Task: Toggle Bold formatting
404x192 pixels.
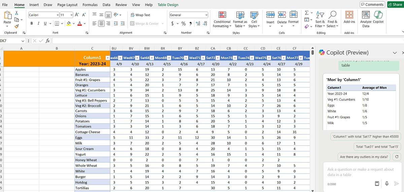Action: click(32, 24)
